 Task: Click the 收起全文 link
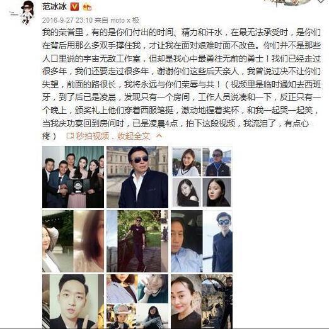[x=134, y=136]
